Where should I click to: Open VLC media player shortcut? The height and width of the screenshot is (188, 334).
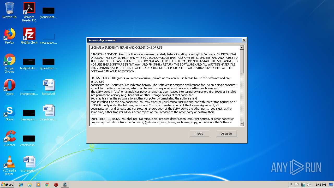click(x=9, y=166)
